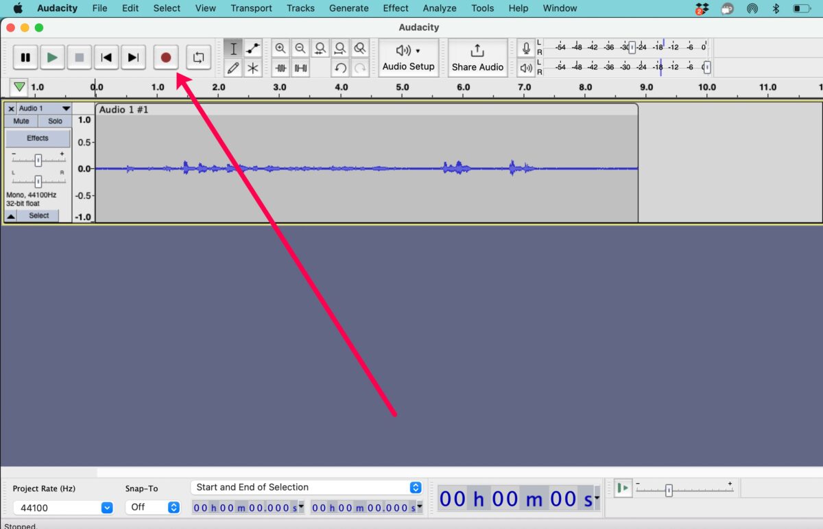This screenshot has height=529, width=823.
Task: Open Start and End of Selection dropdown
Action: 307,487
